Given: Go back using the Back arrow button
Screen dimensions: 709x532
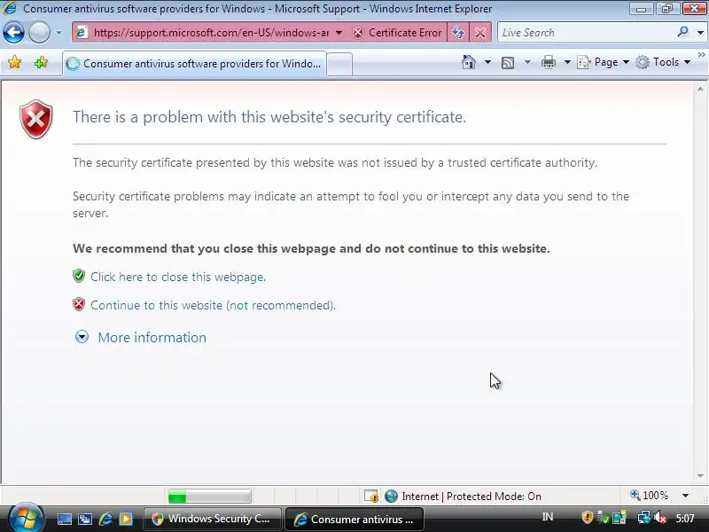Looking at the screenshot, I should (13, 33).
